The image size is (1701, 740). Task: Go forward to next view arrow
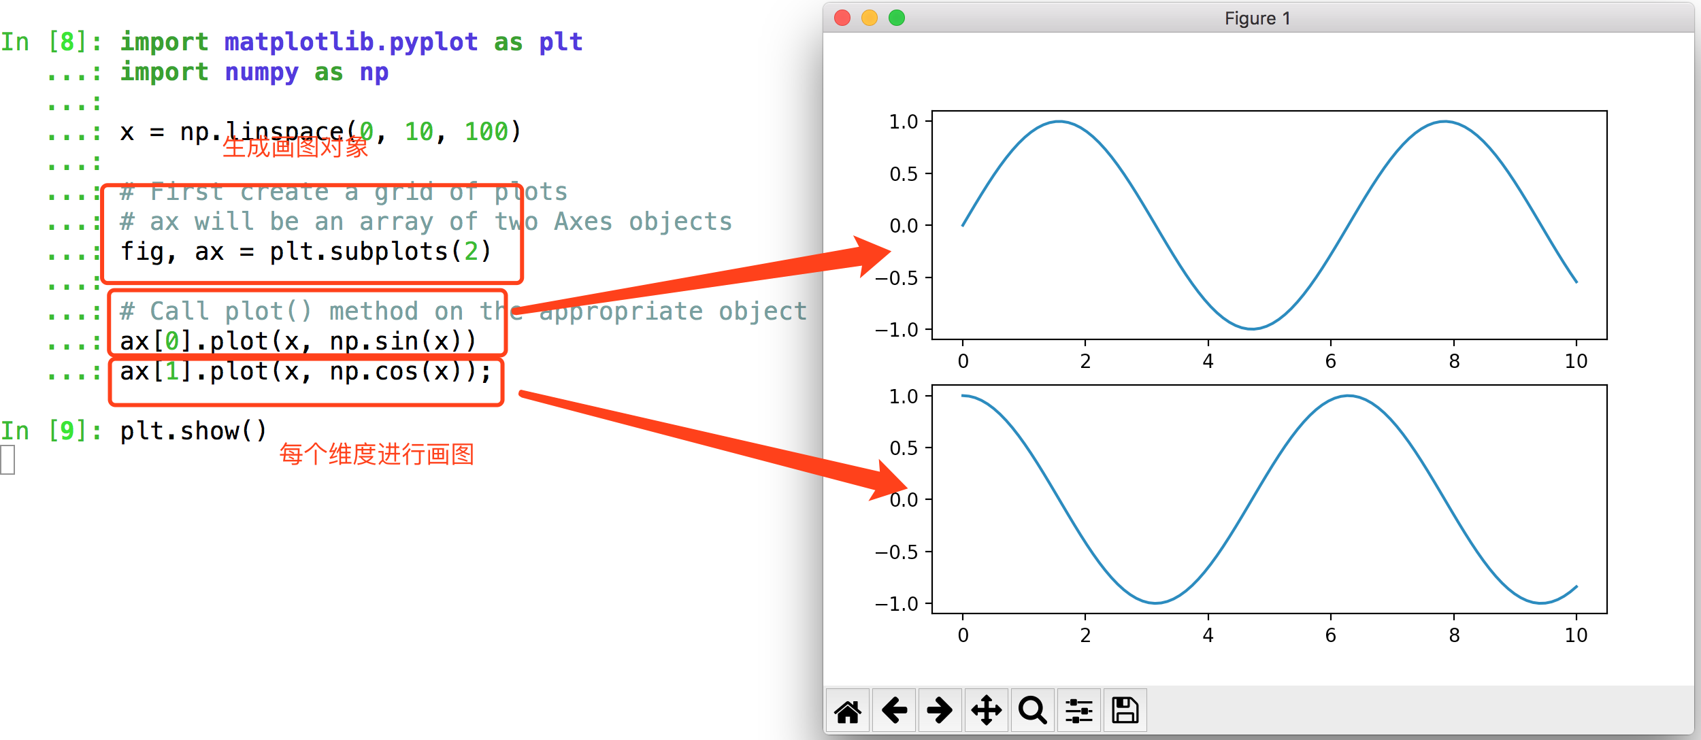(940, 711)
